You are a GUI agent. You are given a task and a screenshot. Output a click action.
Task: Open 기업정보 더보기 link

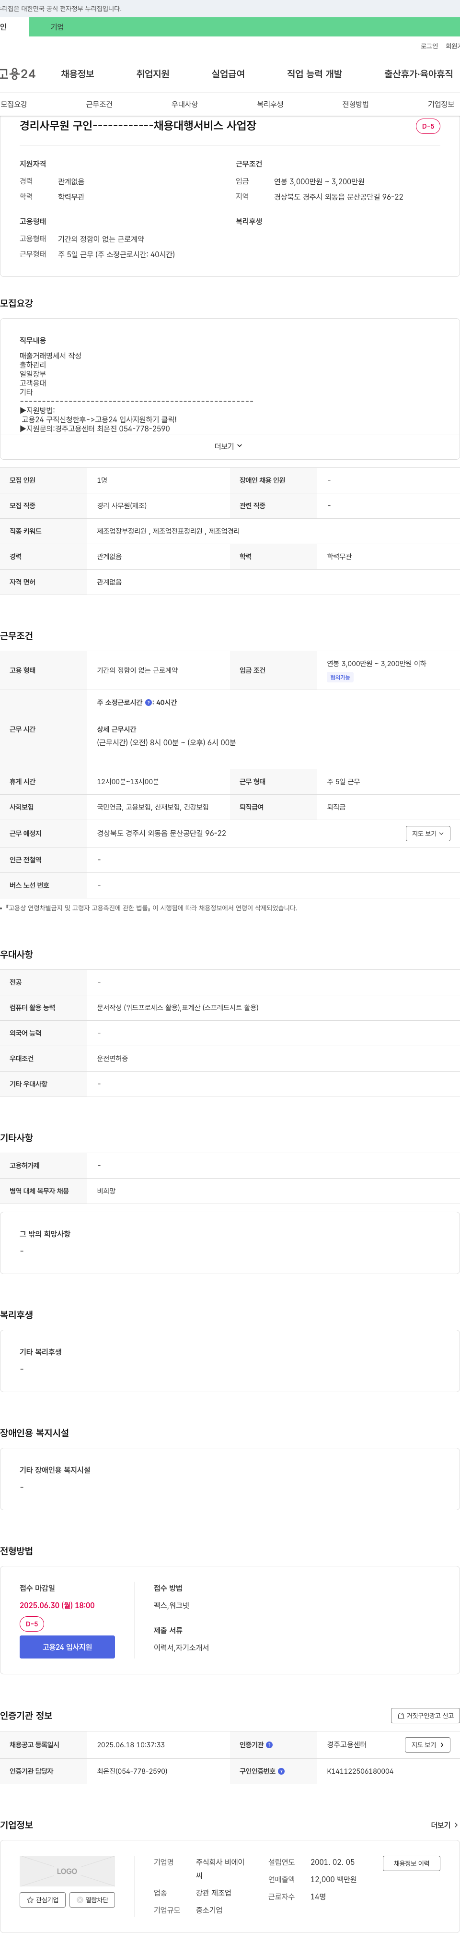click(444, 1825)
